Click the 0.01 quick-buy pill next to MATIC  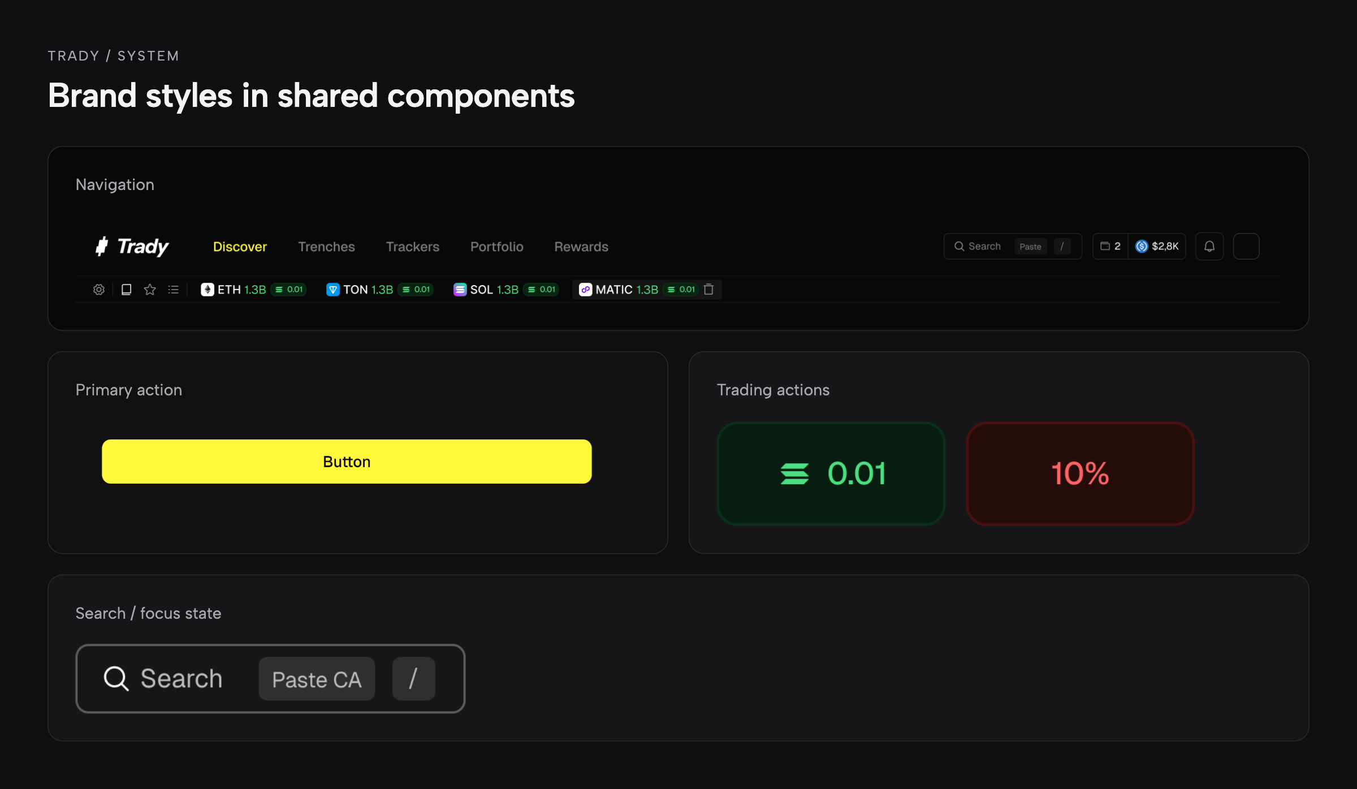(x=681, y=290)
